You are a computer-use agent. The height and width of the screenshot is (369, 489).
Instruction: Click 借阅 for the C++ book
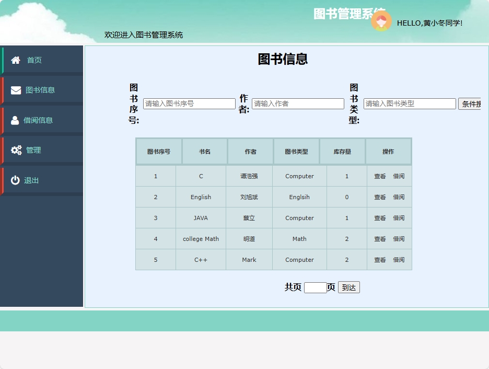[399, 260]
